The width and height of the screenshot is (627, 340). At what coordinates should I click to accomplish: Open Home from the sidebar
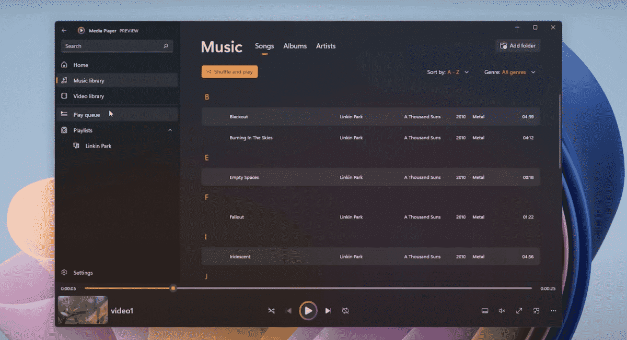pyautogui.click(x=117, y=65)
